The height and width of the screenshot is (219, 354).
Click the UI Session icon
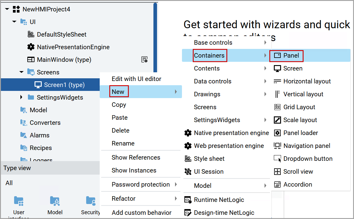pos(188,172)
